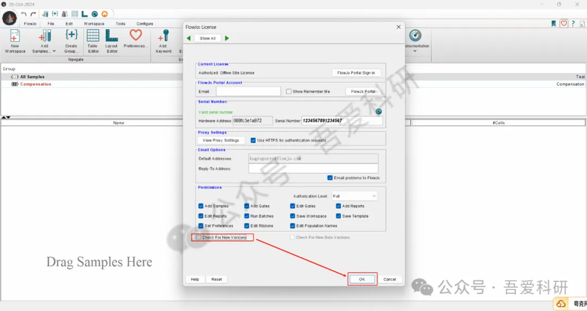Click the Reset button in dialog

tap(217, 279)
